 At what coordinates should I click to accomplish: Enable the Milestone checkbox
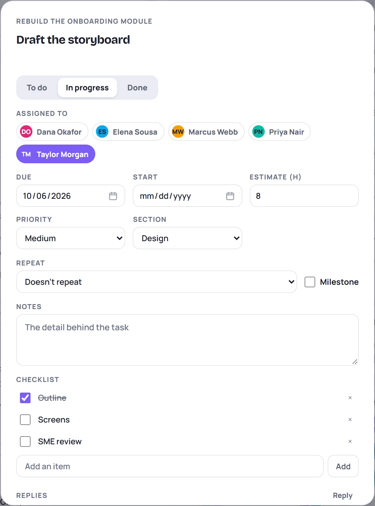click(x=310, y=282)
